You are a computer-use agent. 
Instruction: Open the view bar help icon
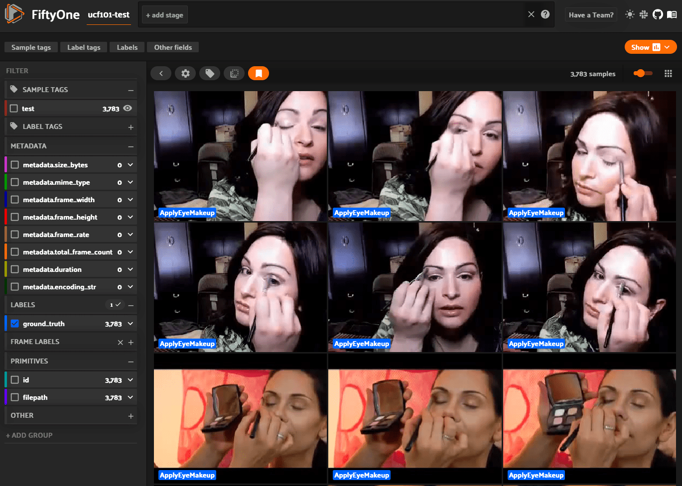pyautogui.click(x=546, y=14)
